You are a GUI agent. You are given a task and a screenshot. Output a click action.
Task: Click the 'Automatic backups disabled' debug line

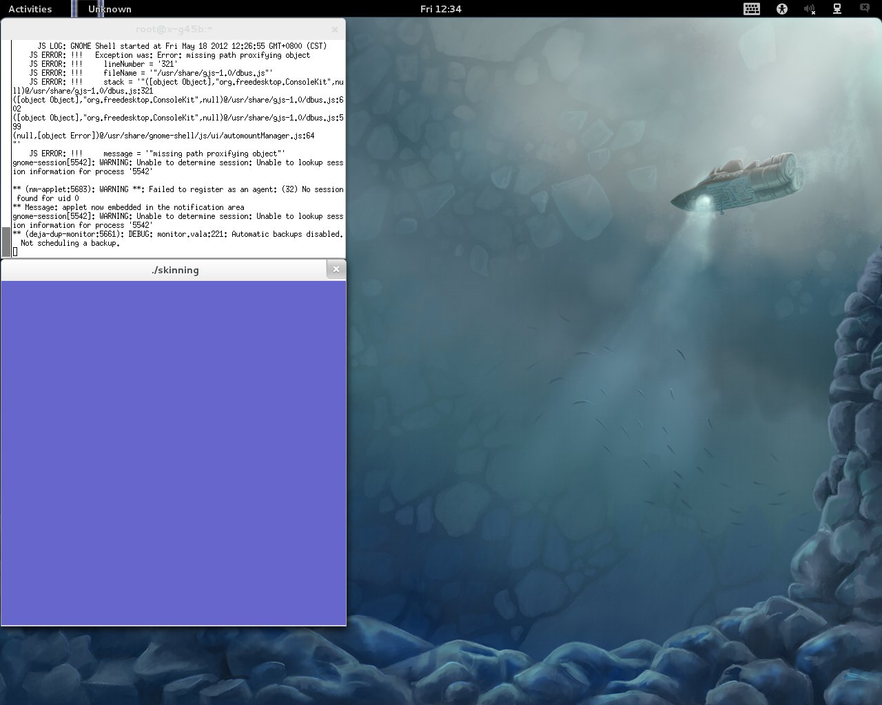(178, 234)
